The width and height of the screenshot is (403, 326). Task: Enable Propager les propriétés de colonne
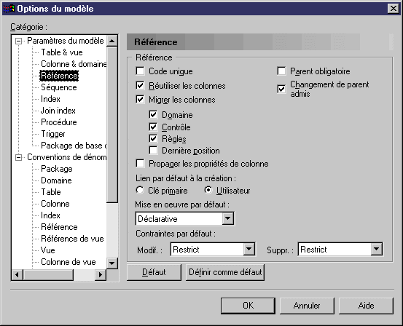141,164
